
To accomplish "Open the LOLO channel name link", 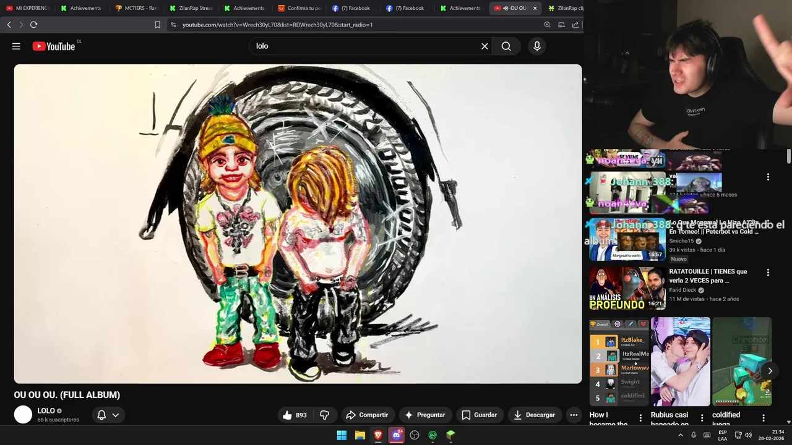I will (x=46, y=410).
